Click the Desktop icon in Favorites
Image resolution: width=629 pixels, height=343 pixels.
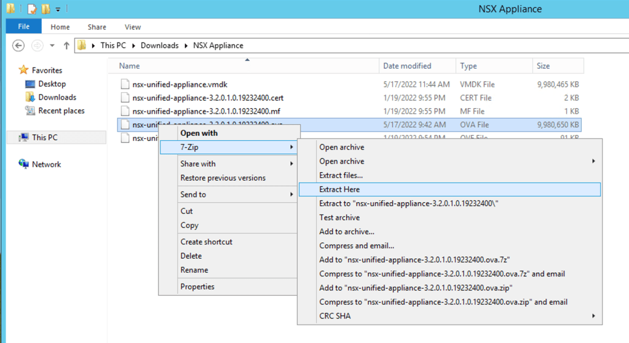tap(30, 84)
